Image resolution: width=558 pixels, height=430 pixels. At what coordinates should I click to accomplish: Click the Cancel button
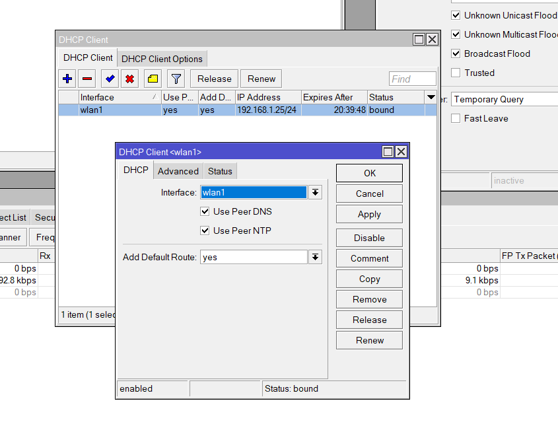369,194
